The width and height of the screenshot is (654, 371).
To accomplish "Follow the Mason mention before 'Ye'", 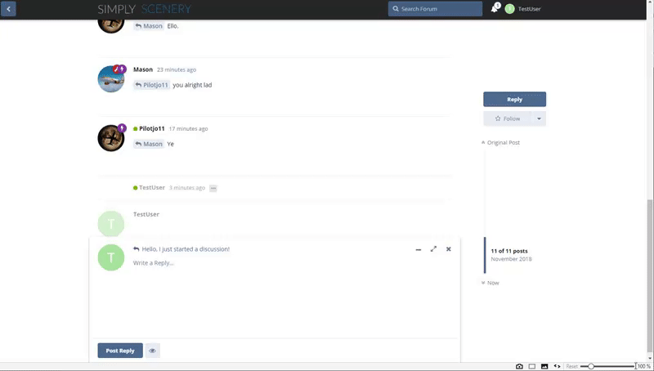I will [149, 144].
